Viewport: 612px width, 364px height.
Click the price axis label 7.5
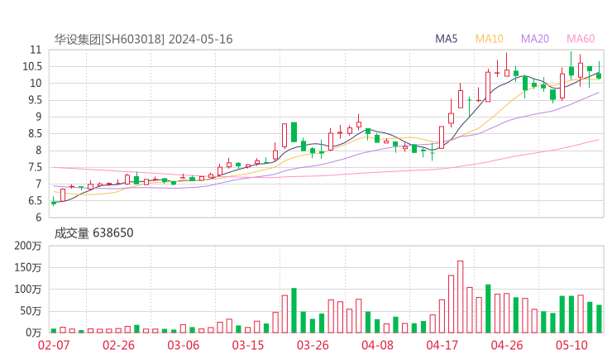pos(34,167)
